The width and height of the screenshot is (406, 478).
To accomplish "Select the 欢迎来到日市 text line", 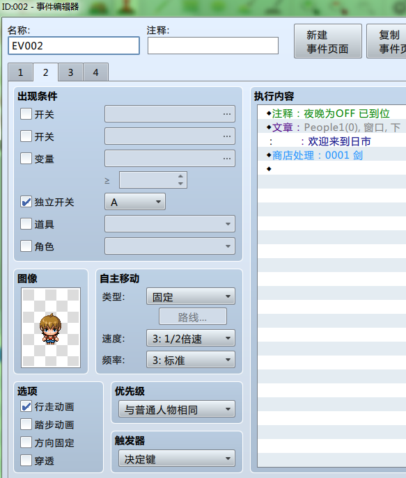I will coord(332,141).
